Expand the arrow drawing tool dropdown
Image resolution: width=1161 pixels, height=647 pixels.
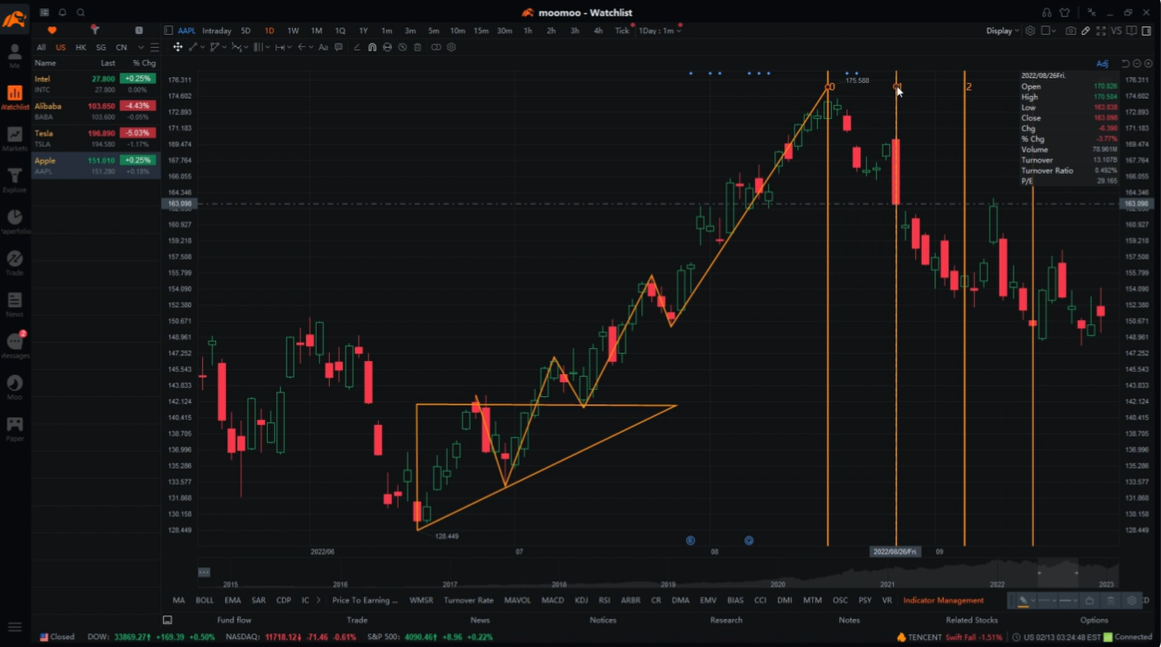[311, 47]
